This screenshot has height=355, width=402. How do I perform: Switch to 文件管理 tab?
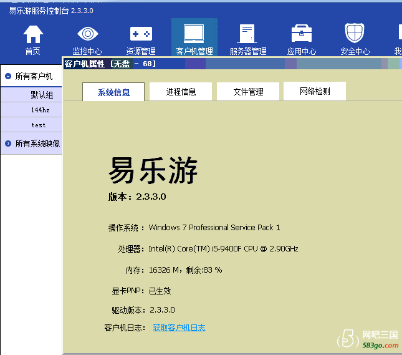click(x=248, y=91)
